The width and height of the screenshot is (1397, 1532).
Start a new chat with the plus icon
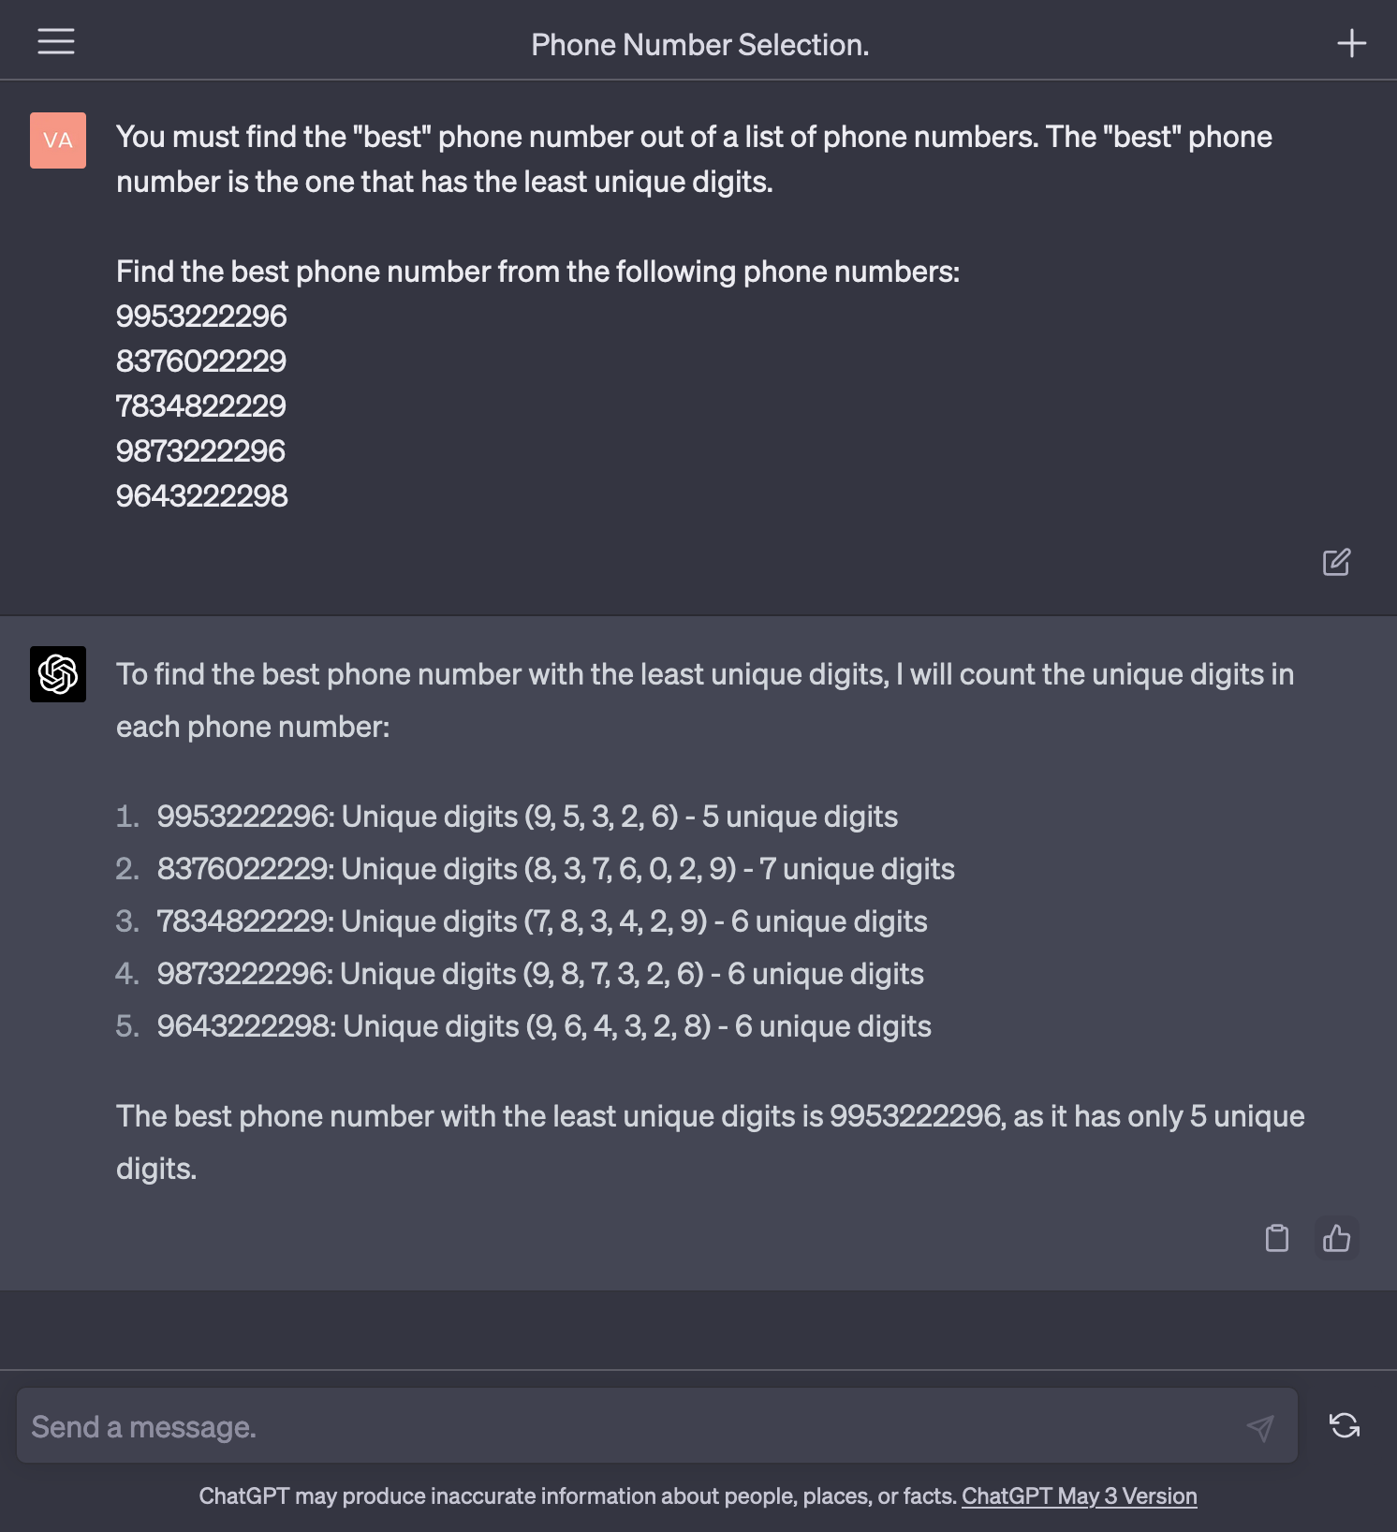[1352, 41]
